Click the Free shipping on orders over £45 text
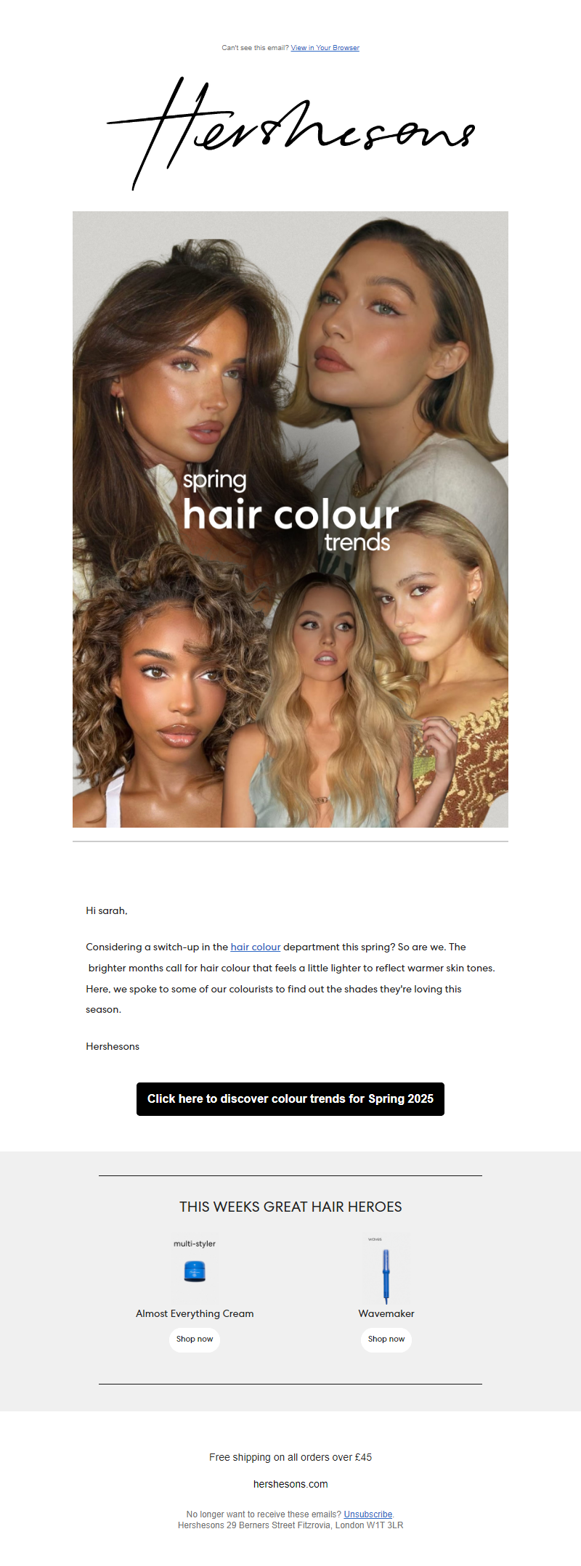The height and width of the screenshot is (1566, 581). (x=290, y=1457)
